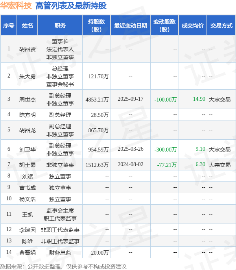Click the 法定代表人 position text
The image size is (236, 270).
pyautogui.click(x=60, y=49)
